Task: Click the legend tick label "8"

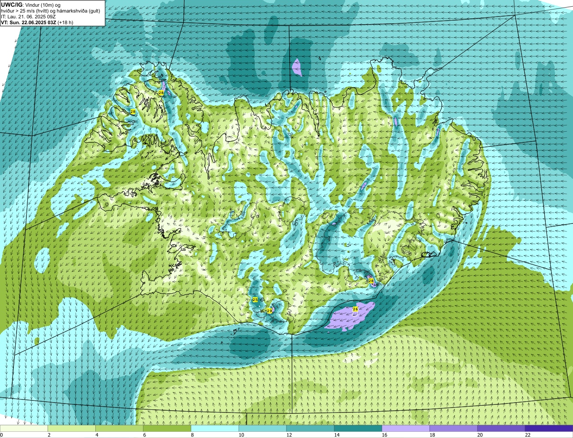Action: tap(192, 435)
